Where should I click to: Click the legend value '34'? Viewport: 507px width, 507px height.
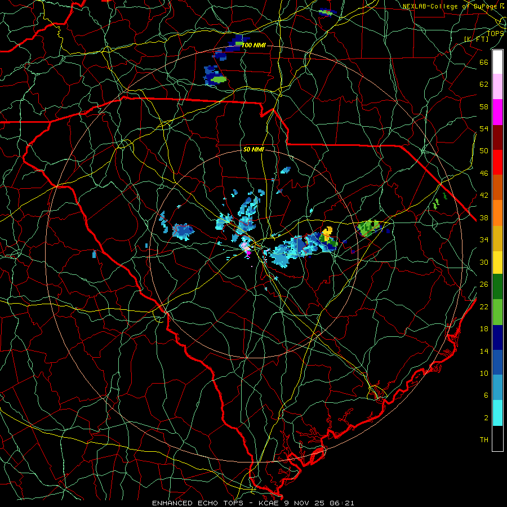coord(484,240)
